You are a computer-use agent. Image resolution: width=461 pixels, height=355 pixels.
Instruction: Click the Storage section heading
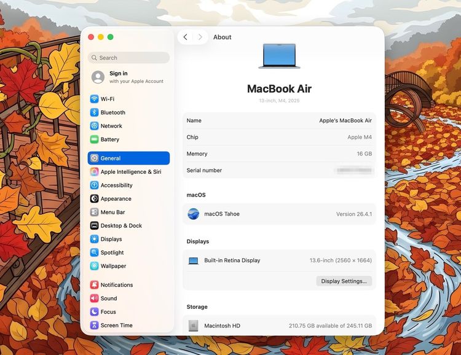197,307
